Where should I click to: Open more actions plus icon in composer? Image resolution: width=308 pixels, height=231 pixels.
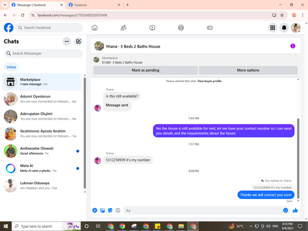coord(95,210)
